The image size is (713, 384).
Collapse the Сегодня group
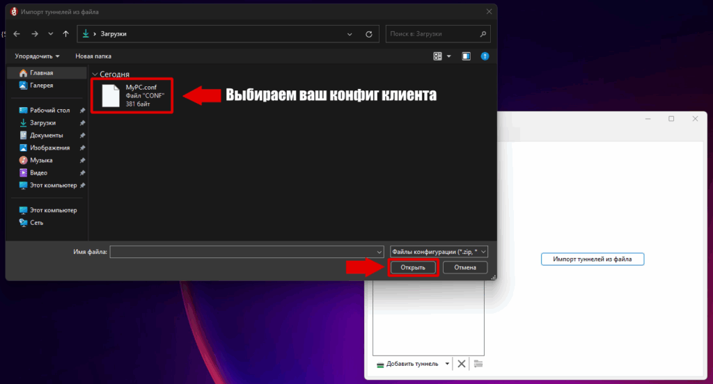click(x=95, y=74)
